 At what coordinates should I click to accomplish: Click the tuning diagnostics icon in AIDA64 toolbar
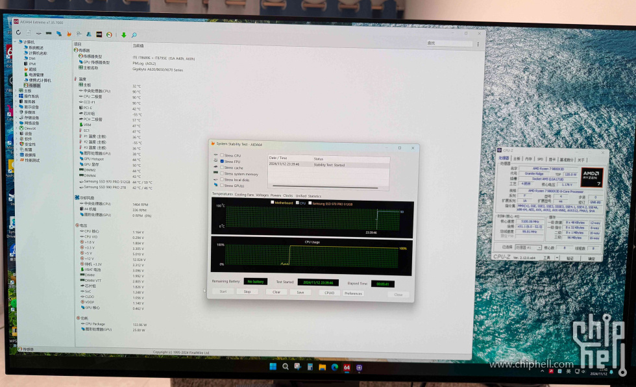tap(79, 34)
